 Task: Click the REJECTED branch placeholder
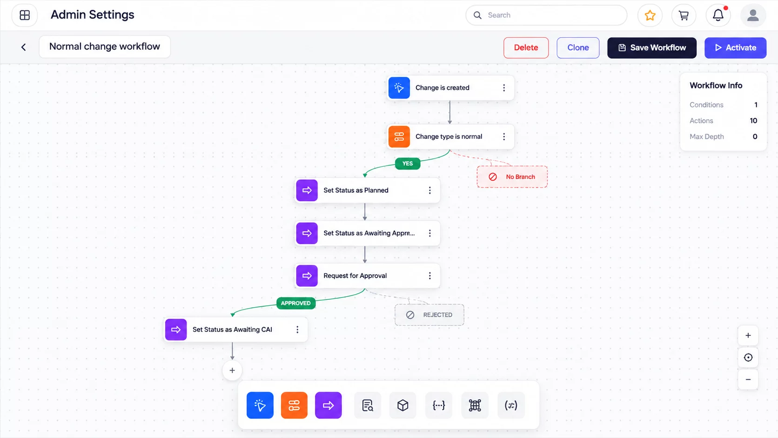(429, 315)
